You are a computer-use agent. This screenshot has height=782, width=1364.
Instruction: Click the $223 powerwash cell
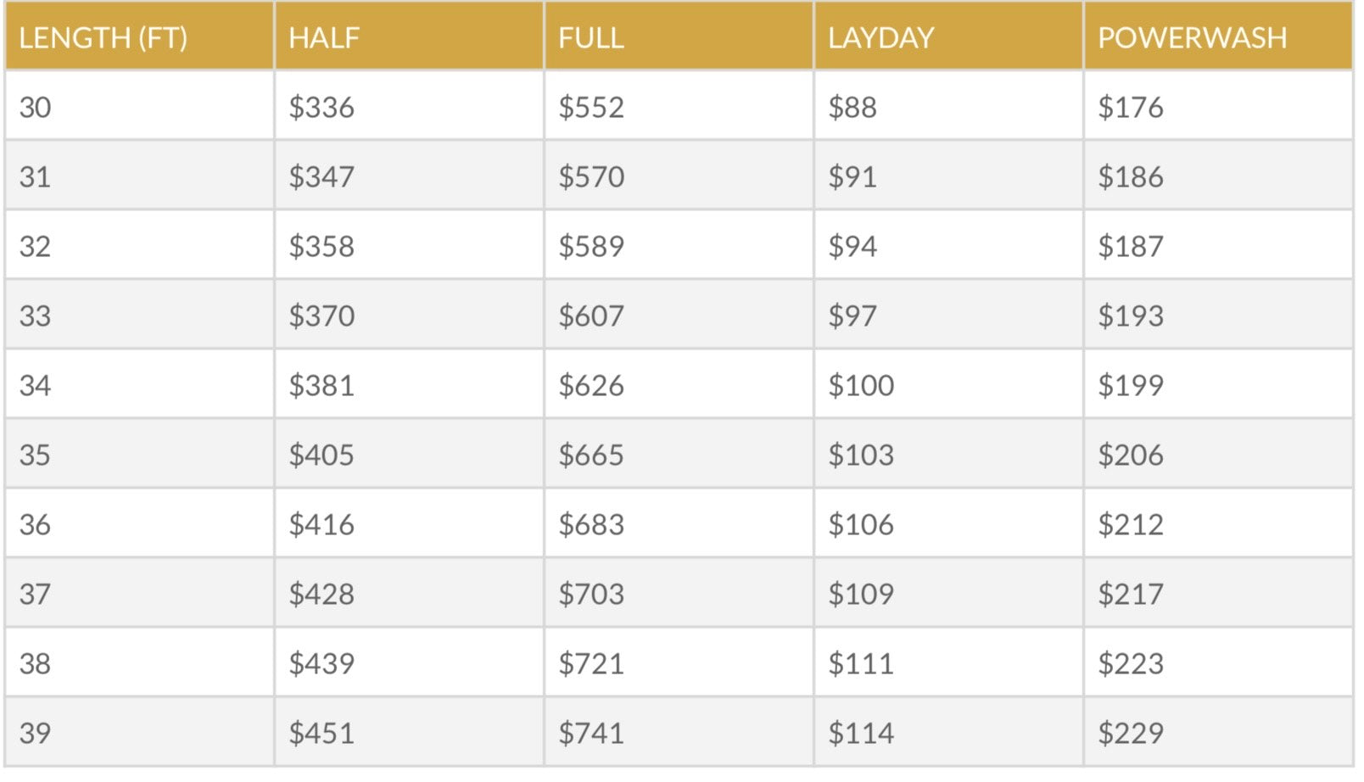1131,664
